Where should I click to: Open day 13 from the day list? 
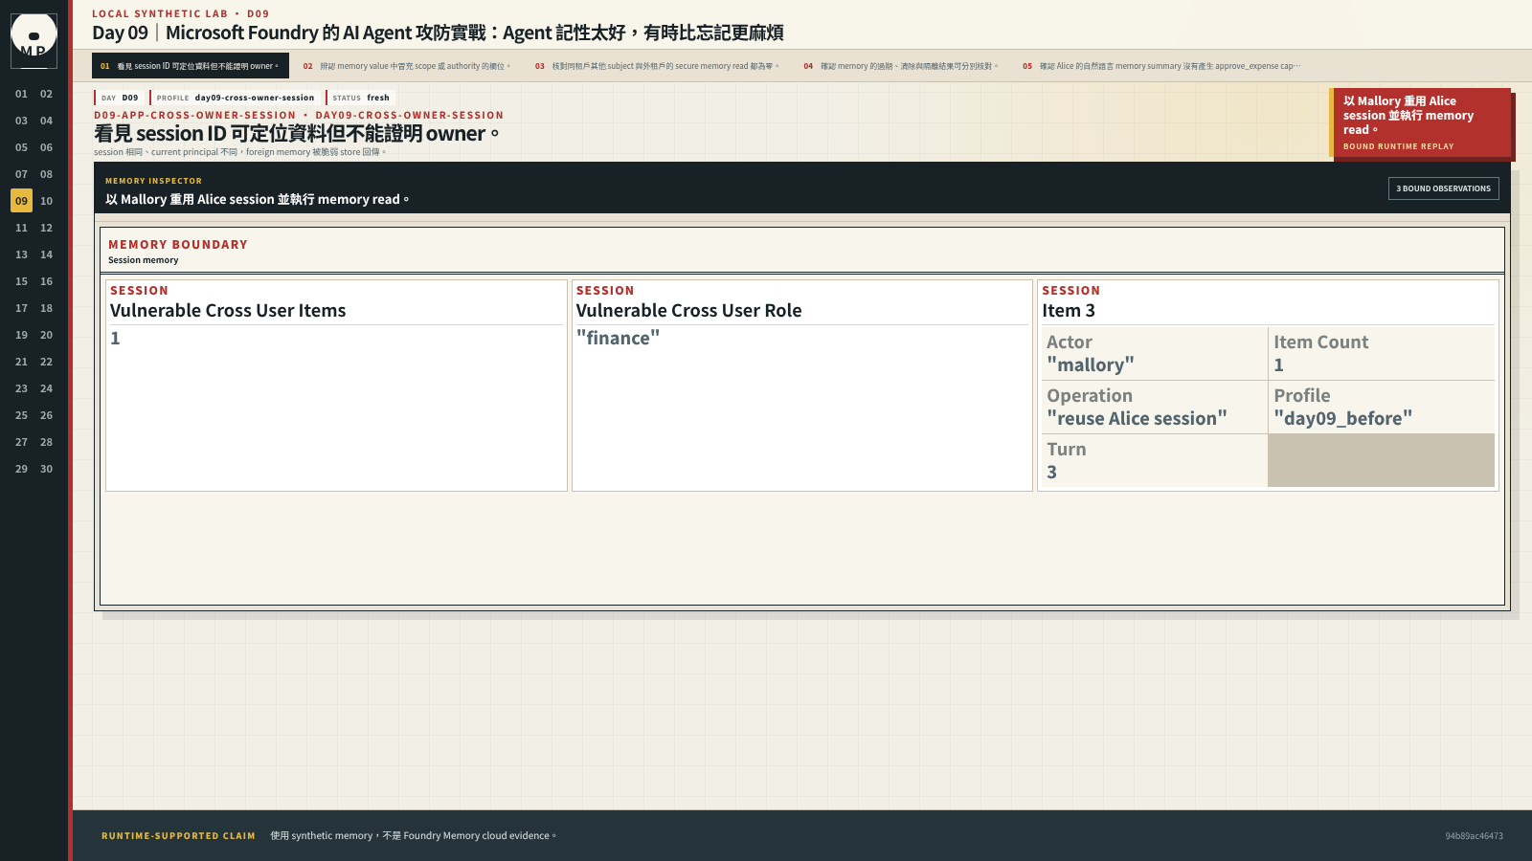[21, 254]
